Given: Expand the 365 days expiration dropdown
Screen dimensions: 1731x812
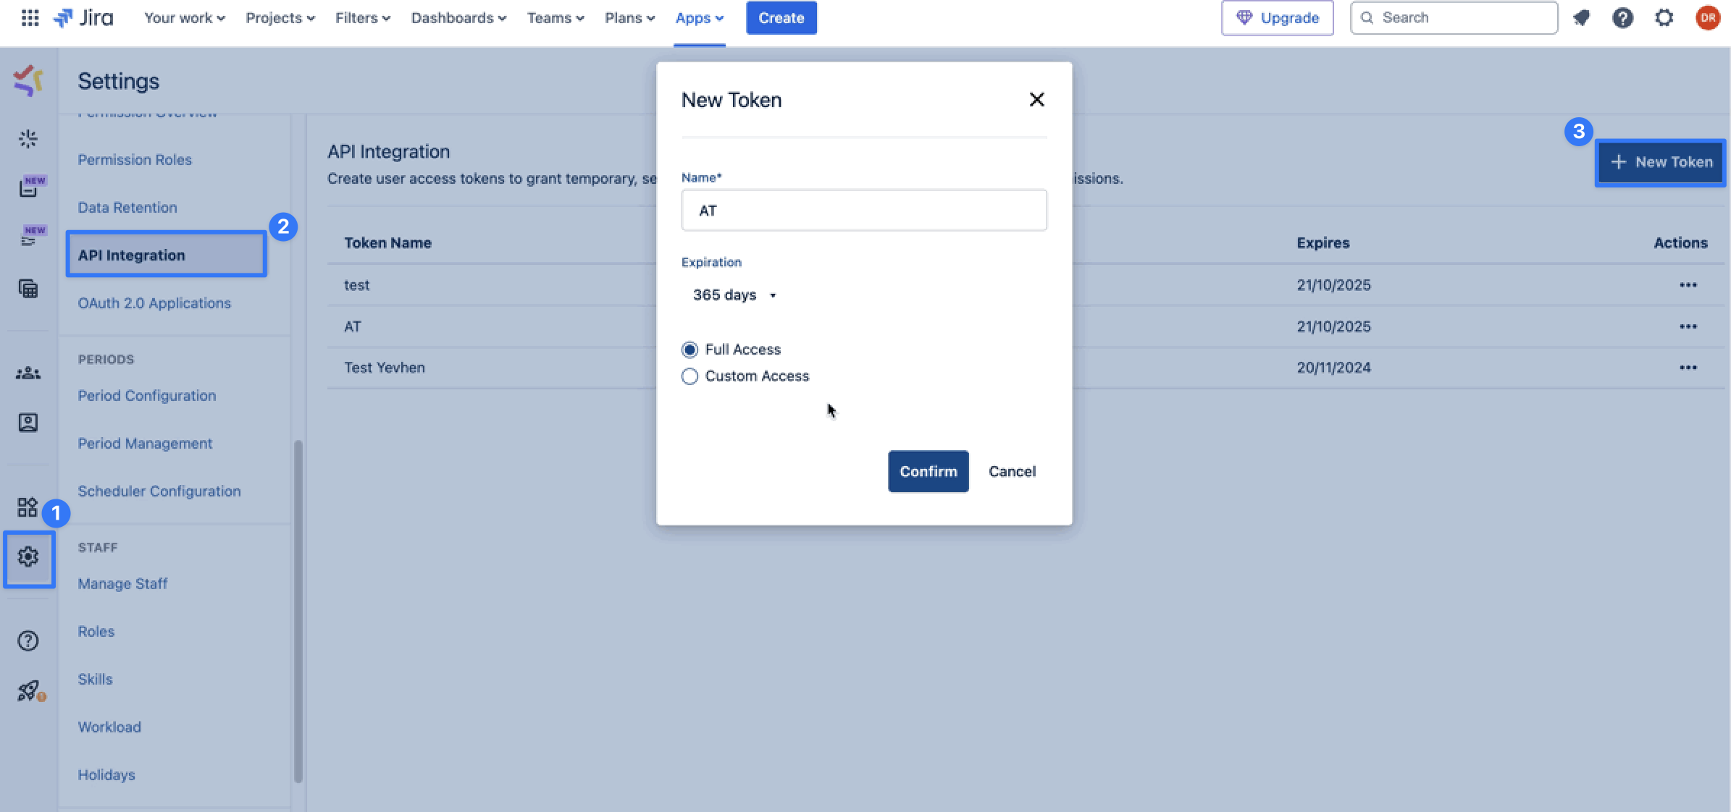Looking at the screenshot, I should pos(734,295).
